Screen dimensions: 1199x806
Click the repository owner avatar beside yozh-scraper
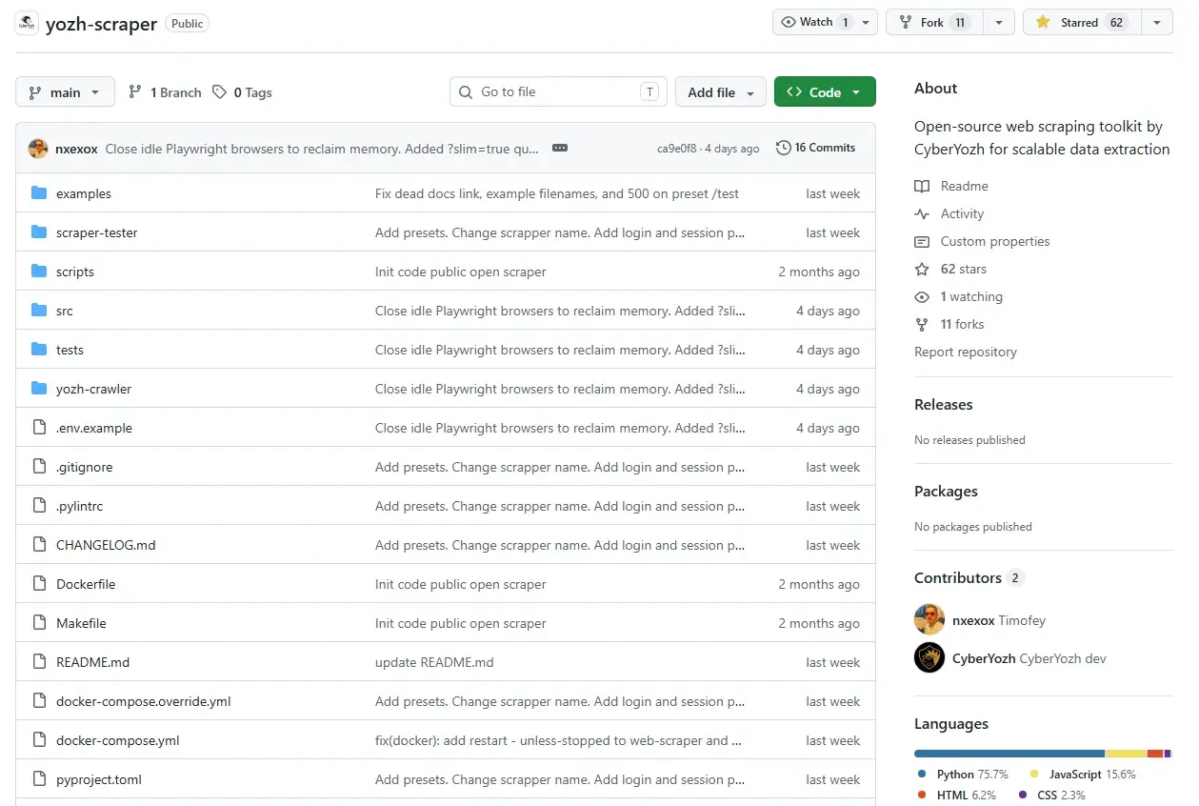point(27,23)
